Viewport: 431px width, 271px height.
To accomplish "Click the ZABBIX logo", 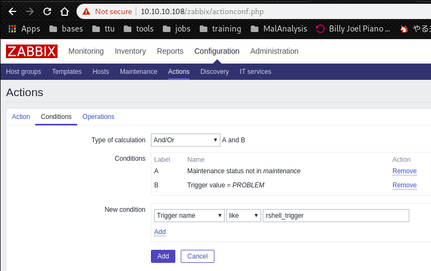I will pyautogui.click(x=31, y=52).
